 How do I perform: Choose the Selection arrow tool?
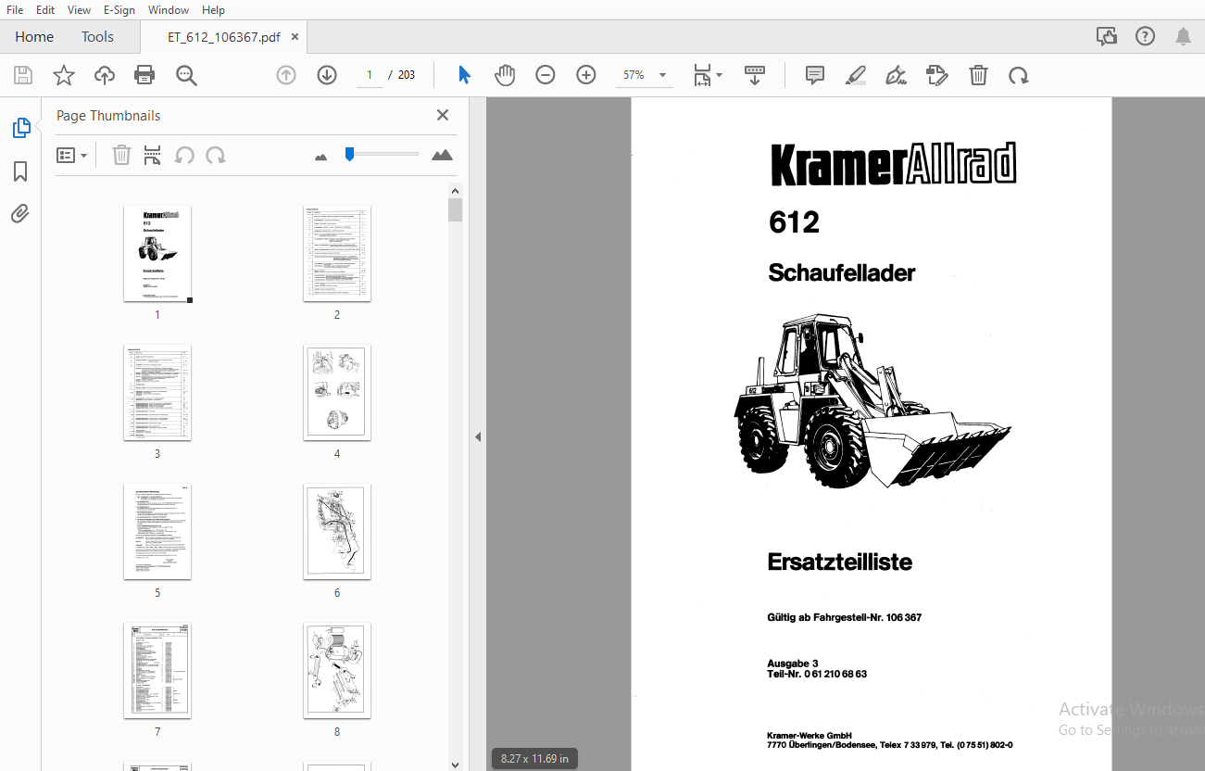(x=465, y=75)
